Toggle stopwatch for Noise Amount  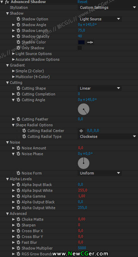pyautogui.click(x=18, y=148)
